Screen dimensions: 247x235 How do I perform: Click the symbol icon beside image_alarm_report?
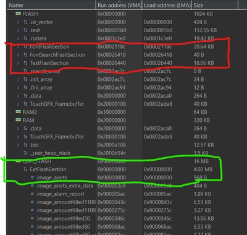pyautogui.click(x=32, y=194)
